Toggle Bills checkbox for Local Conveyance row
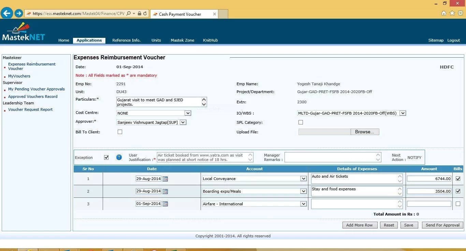Viewport: 466px width, 251px height. tap(458, 178)
